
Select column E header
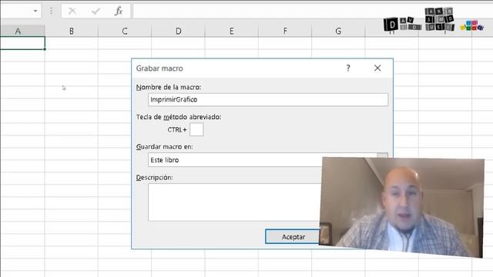tap(231, 31)
